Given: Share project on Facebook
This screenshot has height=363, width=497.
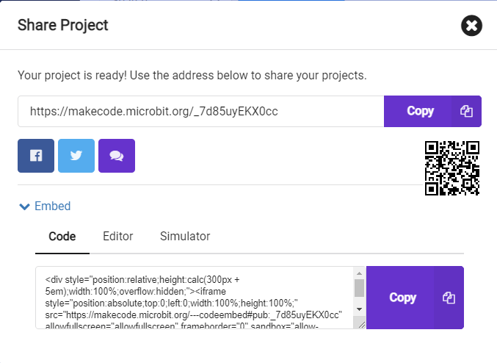Looking at the screenshot, I should tap(36, 156).
